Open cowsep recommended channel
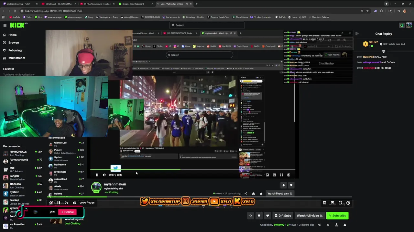This screenshot has width=414, height=232. tap(23, 202)
